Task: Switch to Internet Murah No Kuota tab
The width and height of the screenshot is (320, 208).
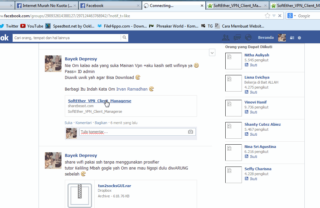Action: (x=47, y=6)
